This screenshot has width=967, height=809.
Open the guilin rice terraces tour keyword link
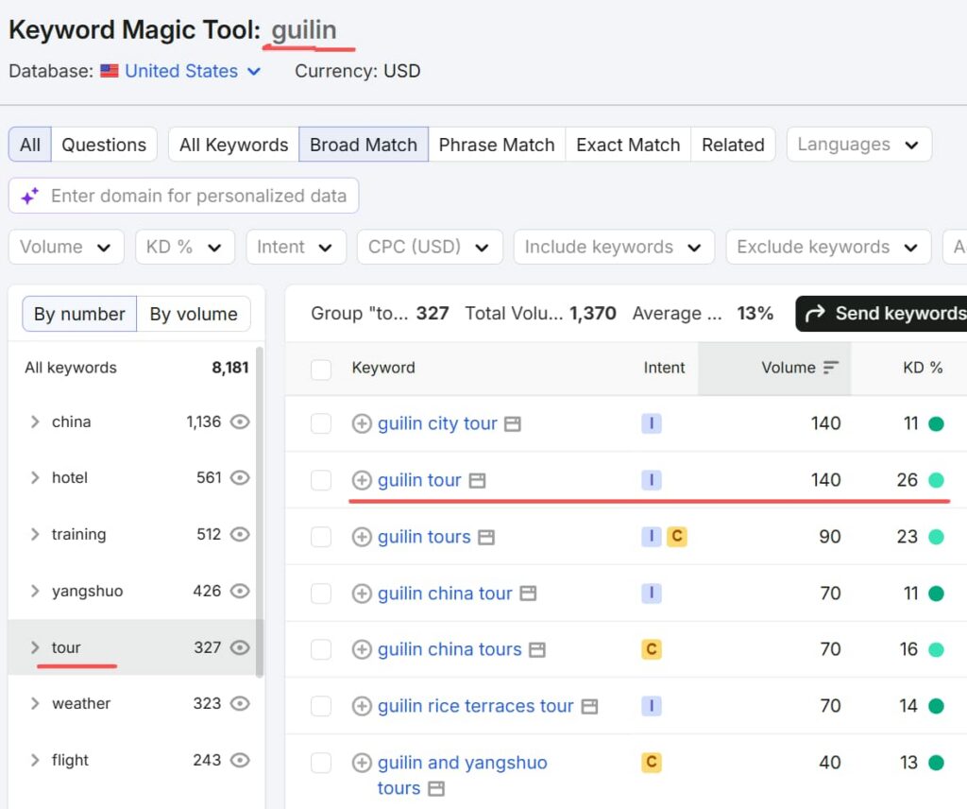click(476, 706)
